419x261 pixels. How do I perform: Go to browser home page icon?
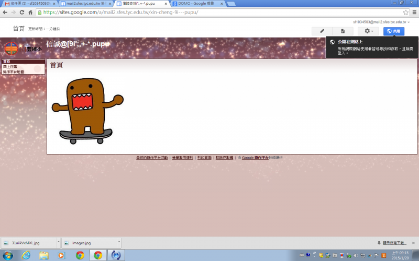[x=30, y=12]
